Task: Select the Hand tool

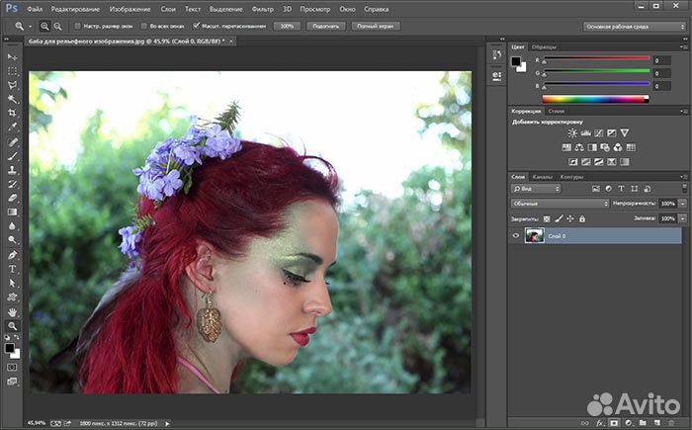Action: point(12,310)
